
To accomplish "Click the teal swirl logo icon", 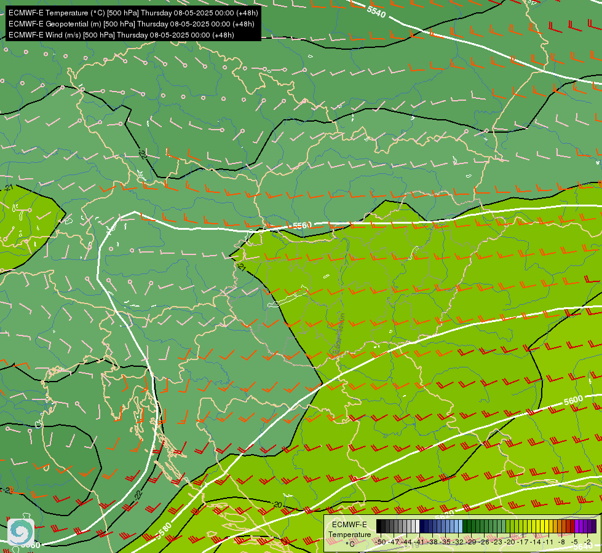I will coord(21,532).
